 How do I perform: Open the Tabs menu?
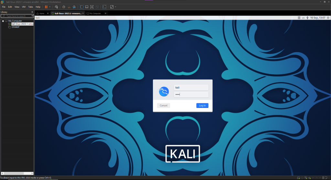pyautogui.click(x=31, y=7)
